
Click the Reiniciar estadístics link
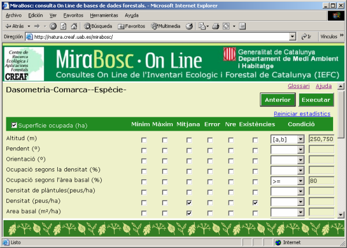click(x=302, y=114)
